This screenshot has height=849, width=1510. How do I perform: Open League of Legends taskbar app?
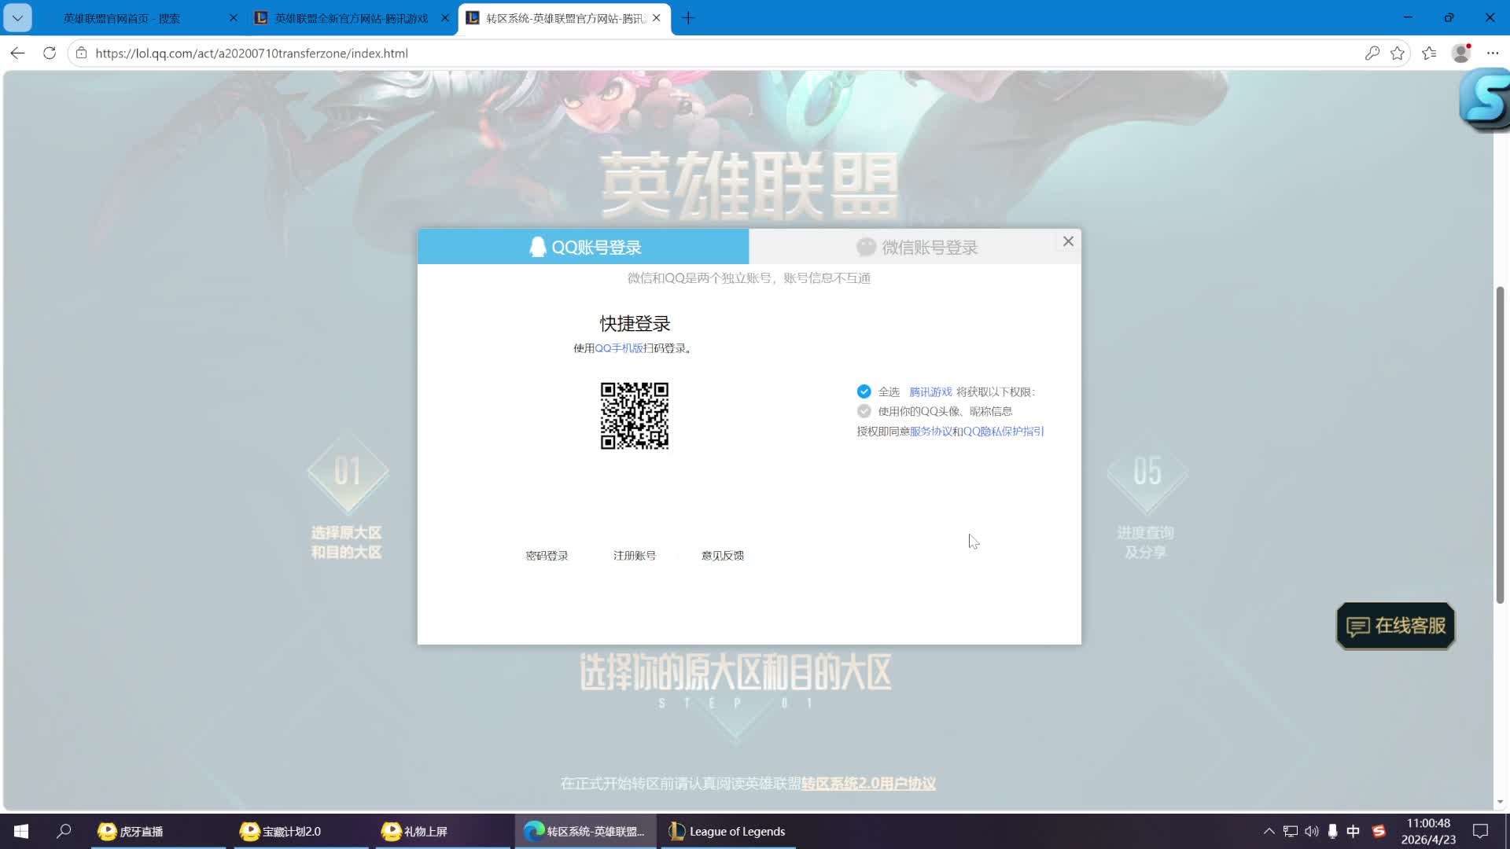click(x=727, y=831)
